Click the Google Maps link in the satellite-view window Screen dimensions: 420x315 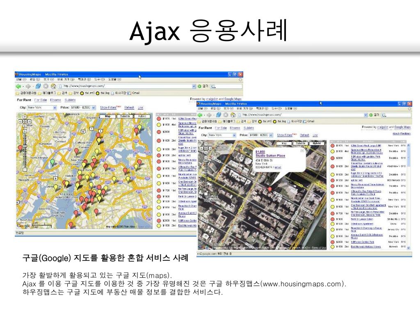click(x=402, y=127)
